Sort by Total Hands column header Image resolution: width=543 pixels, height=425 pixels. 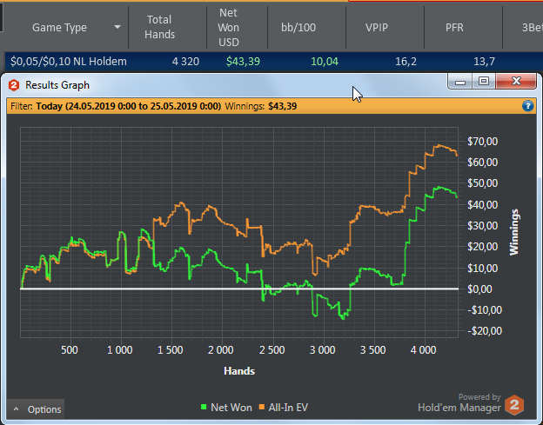159,27
